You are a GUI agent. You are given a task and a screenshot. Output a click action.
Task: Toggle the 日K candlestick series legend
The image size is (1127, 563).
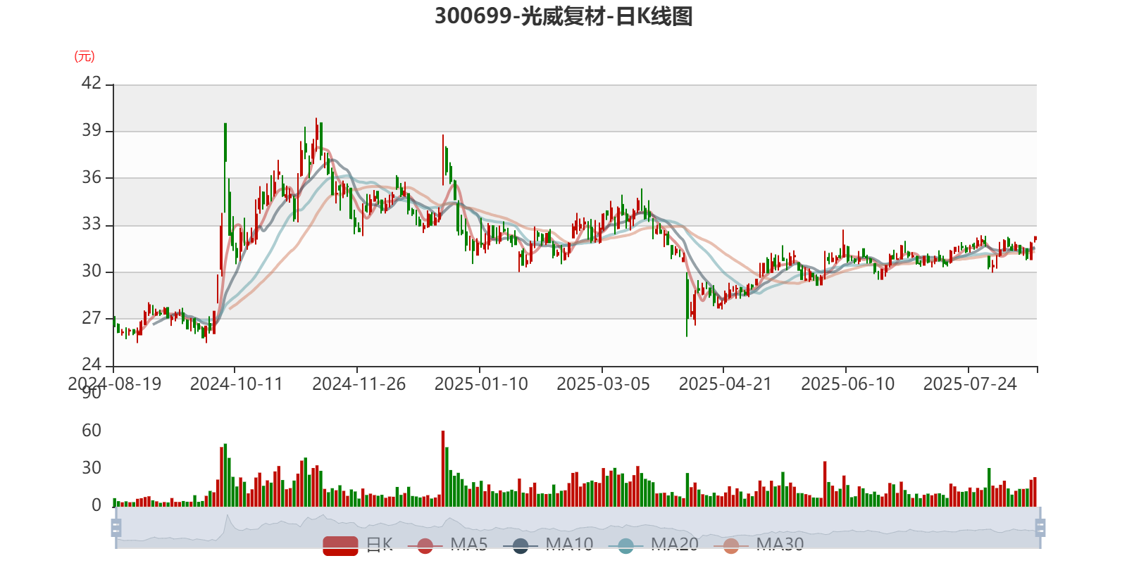(358, 545)
